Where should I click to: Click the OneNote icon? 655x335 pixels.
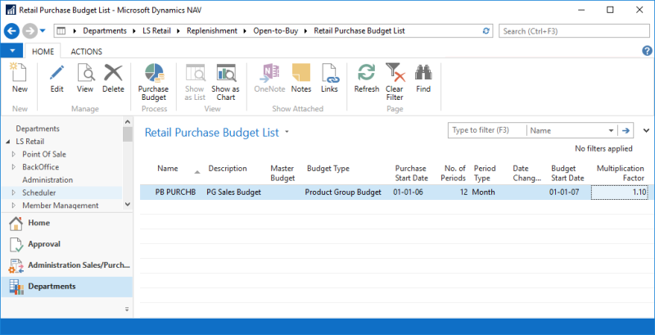[x=269, y=73]
